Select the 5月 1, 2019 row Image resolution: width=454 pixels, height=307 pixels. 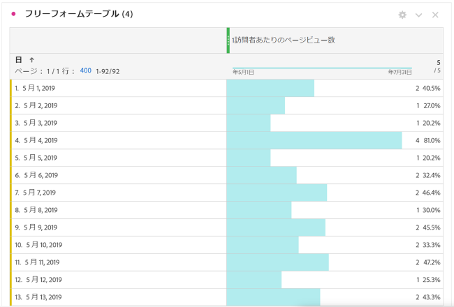click(x=41, y=88)
